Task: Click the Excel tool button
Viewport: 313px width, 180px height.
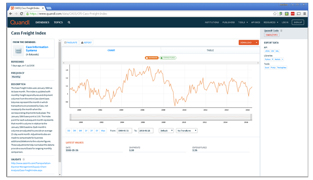Action: click(267, 68)
